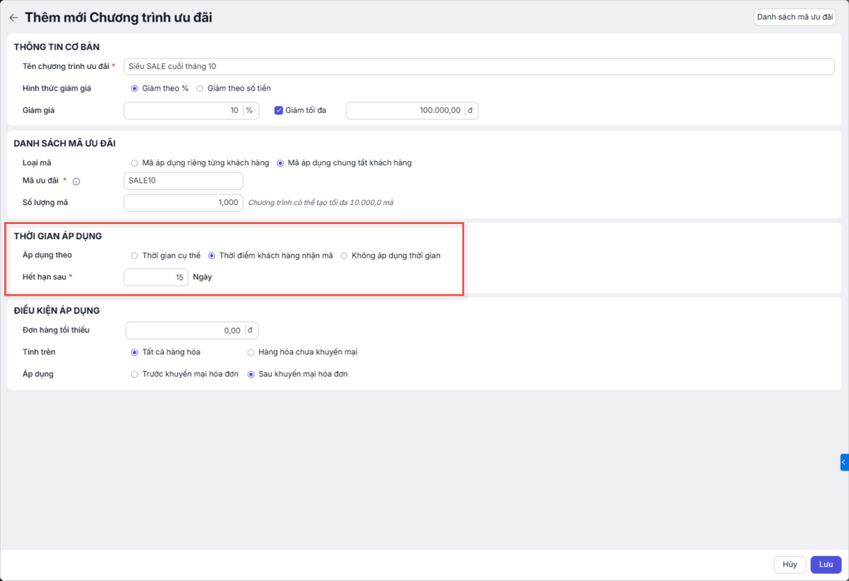Select Giảm theo % radio option

pyautogui.click(x=134, y=88)
